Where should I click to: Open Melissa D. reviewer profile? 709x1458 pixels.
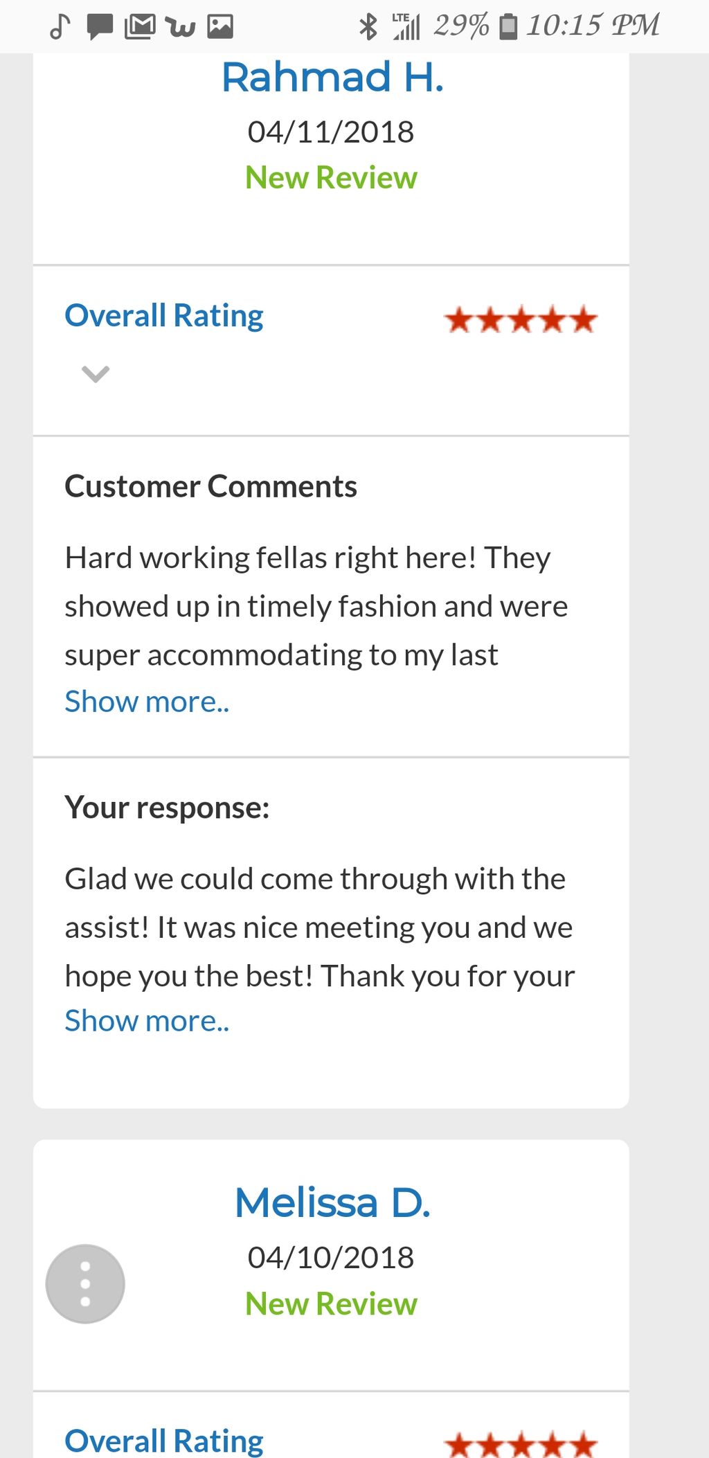(x=332, y=1202)
